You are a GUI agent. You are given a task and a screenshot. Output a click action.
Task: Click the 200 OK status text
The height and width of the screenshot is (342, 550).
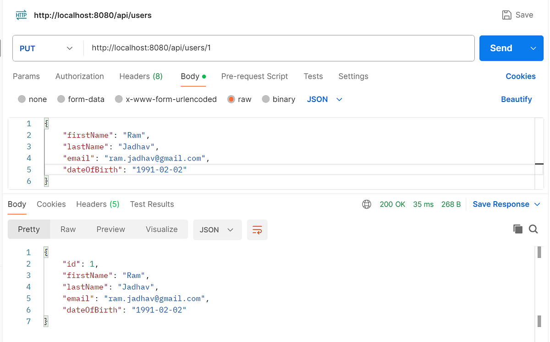point(392,204)
